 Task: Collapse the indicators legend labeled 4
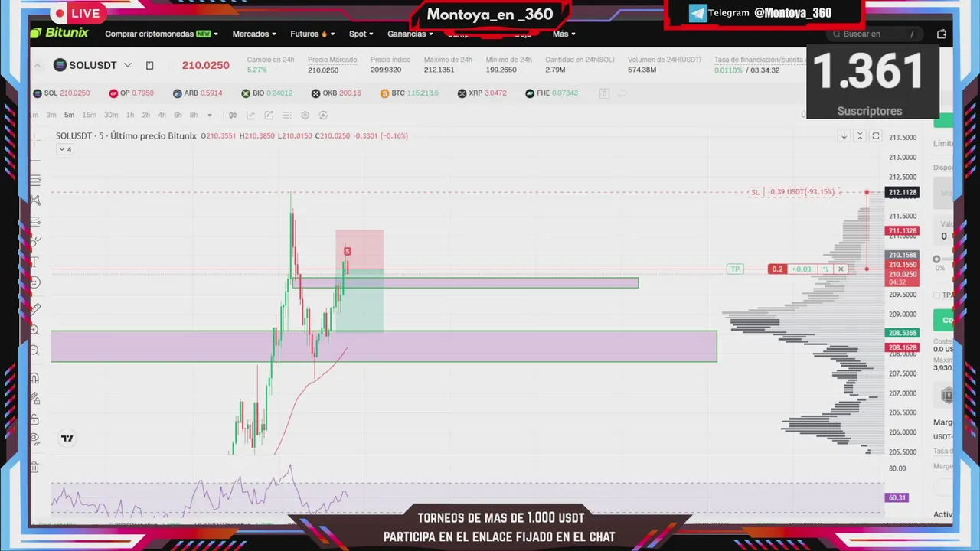pyautogui.click(x=65, y=149)
